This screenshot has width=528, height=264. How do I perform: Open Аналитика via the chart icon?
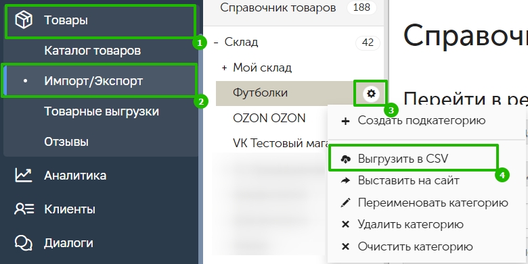pos(23,175)
